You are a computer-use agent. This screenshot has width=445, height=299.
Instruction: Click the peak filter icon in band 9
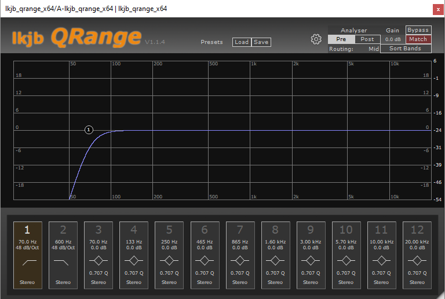(x=311, y=260)
